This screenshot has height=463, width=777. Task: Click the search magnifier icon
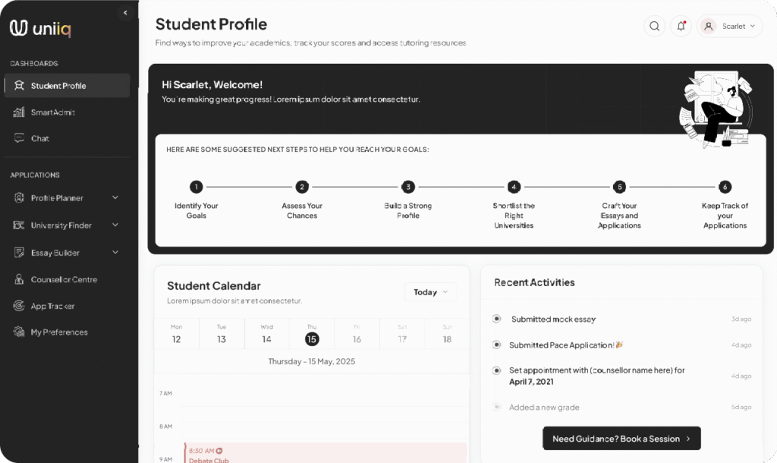click(x=654, y=27)
